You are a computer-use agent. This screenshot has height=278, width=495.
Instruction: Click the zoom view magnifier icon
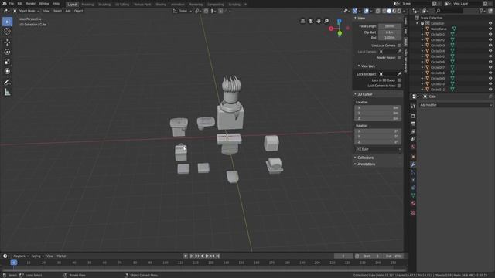coord(326,21)
